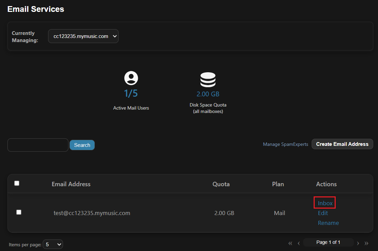Image resolution: width=378 pixels, height=251 pixels.
Task: Click the Rename action link
Action: click(328, 223)
